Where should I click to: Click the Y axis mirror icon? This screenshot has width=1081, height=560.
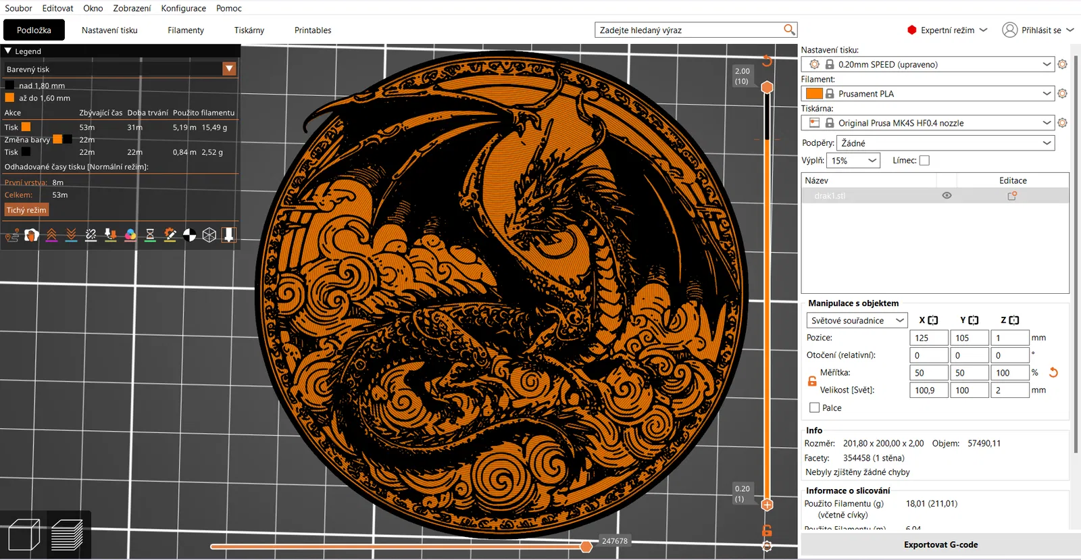974,320
